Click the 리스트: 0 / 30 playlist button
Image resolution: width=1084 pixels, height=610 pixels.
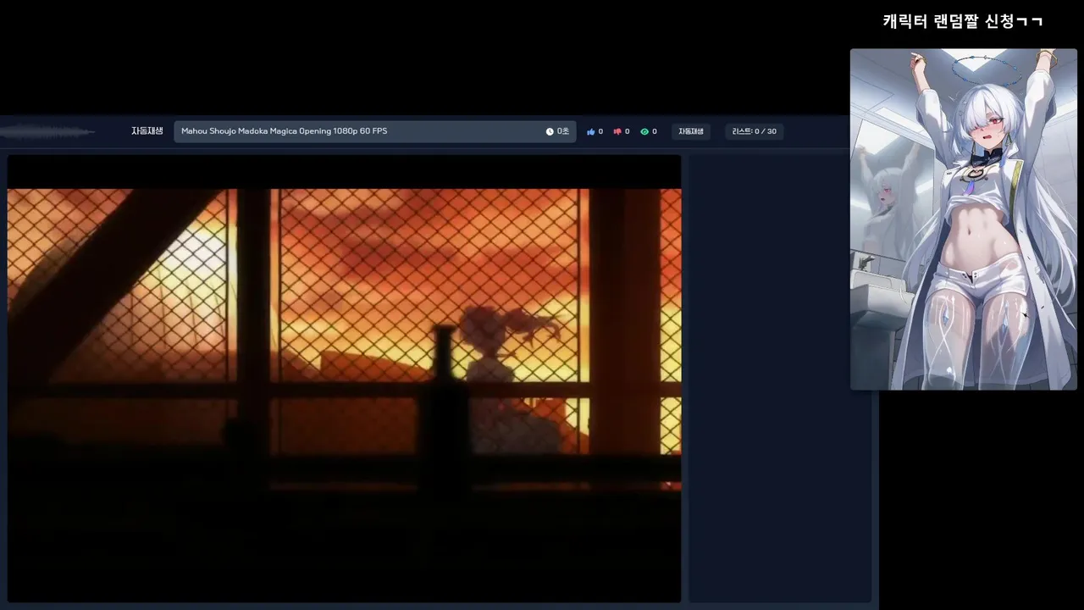tap(755, 131)
